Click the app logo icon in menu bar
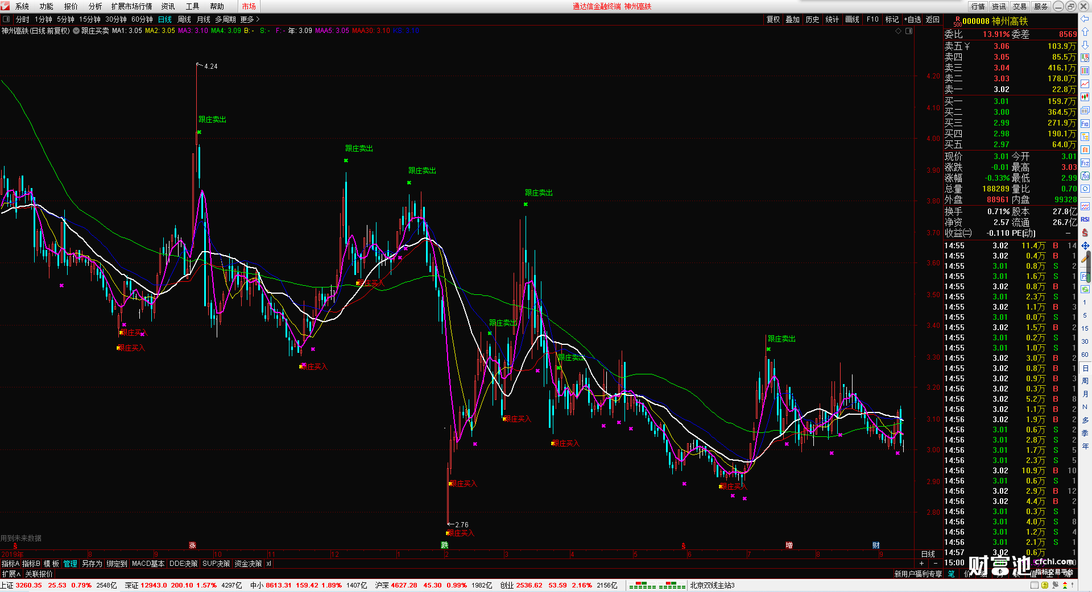The image size is (1092, 592). [5, 6]
